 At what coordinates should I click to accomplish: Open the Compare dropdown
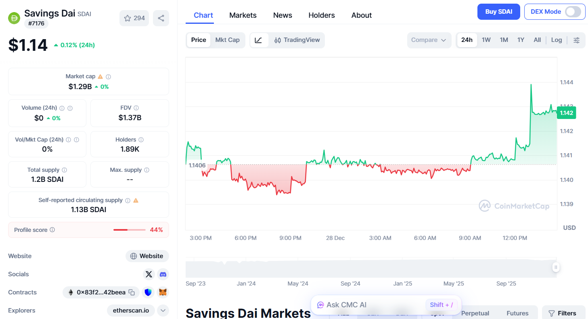(429, 40)
